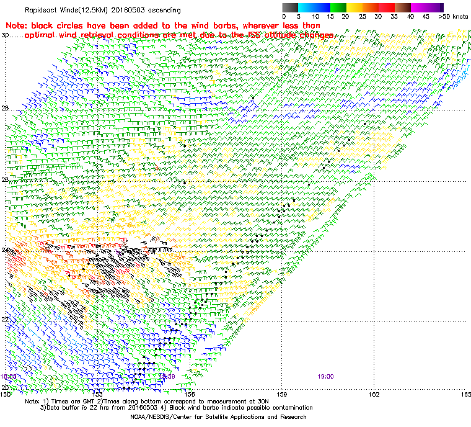Screen dimensions: 471x427
Task: Click the red note line 'optimal wind retrieval conditions'
Action: pyautogui.click(x=180, y=35)
